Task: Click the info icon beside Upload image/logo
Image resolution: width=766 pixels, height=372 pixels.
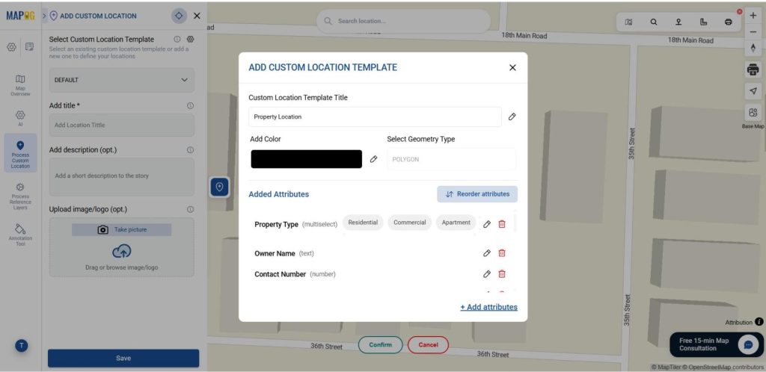Action: [190, 209]
